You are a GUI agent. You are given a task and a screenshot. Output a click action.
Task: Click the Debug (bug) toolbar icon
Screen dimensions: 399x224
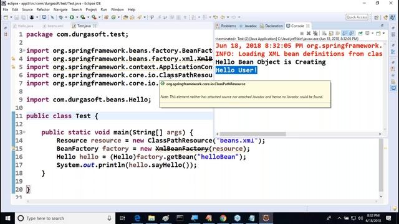point(61,17)
